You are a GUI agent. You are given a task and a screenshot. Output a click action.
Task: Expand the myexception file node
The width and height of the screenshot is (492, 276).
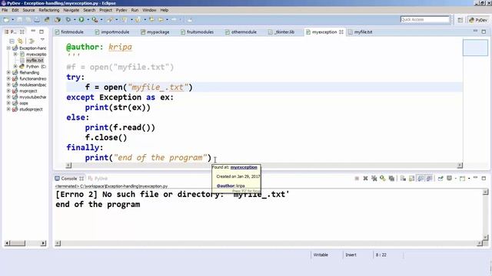(x=15, y=54)
